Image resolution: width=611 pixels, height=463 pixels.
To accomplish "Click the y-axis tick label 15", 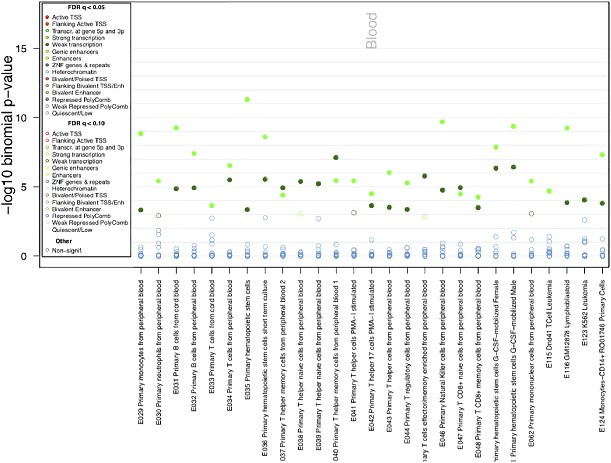I will 21,49.
